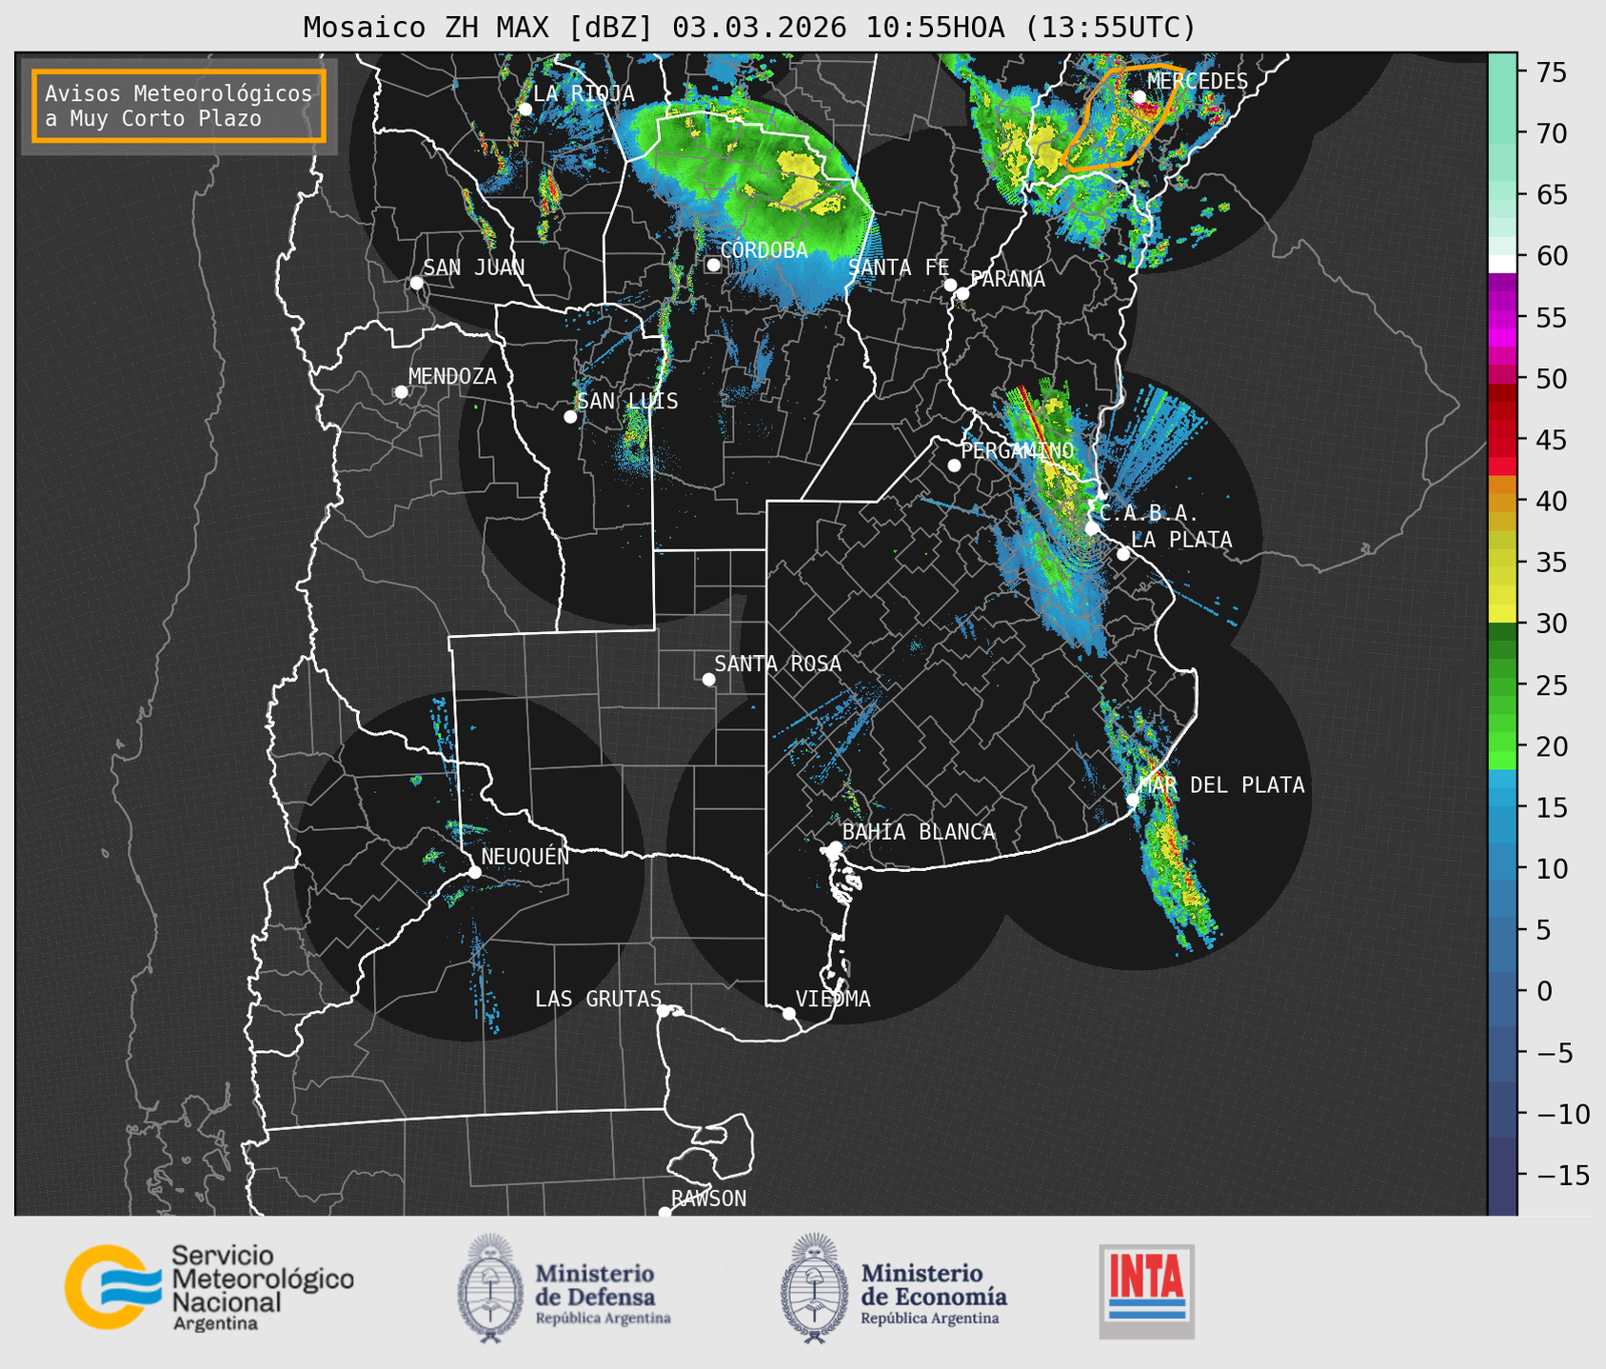Select the Viedma city marker

(x=788, y=1013)
